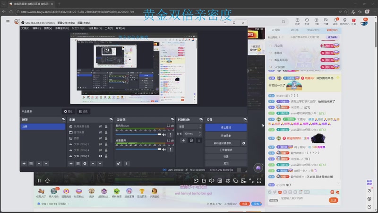The image size is (378, 213).
Task: Show the 文本 (GDI+) 5 source
Action: point(101,144)
